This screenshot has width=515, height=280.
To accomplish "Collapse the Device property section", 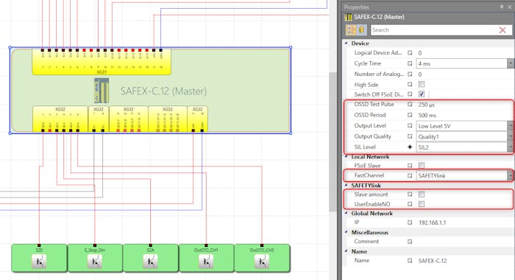I will tap(347, 43).
